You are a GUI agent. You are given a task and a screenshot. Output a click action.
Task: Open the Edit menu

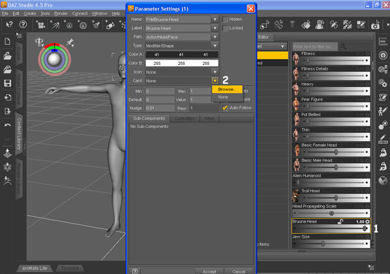tap(16, 14)
